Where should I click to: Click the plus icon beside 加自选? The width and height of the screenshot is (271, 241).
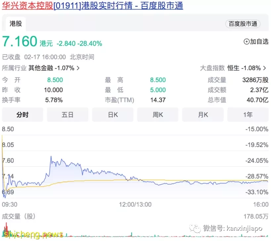[x=247, y=41]
